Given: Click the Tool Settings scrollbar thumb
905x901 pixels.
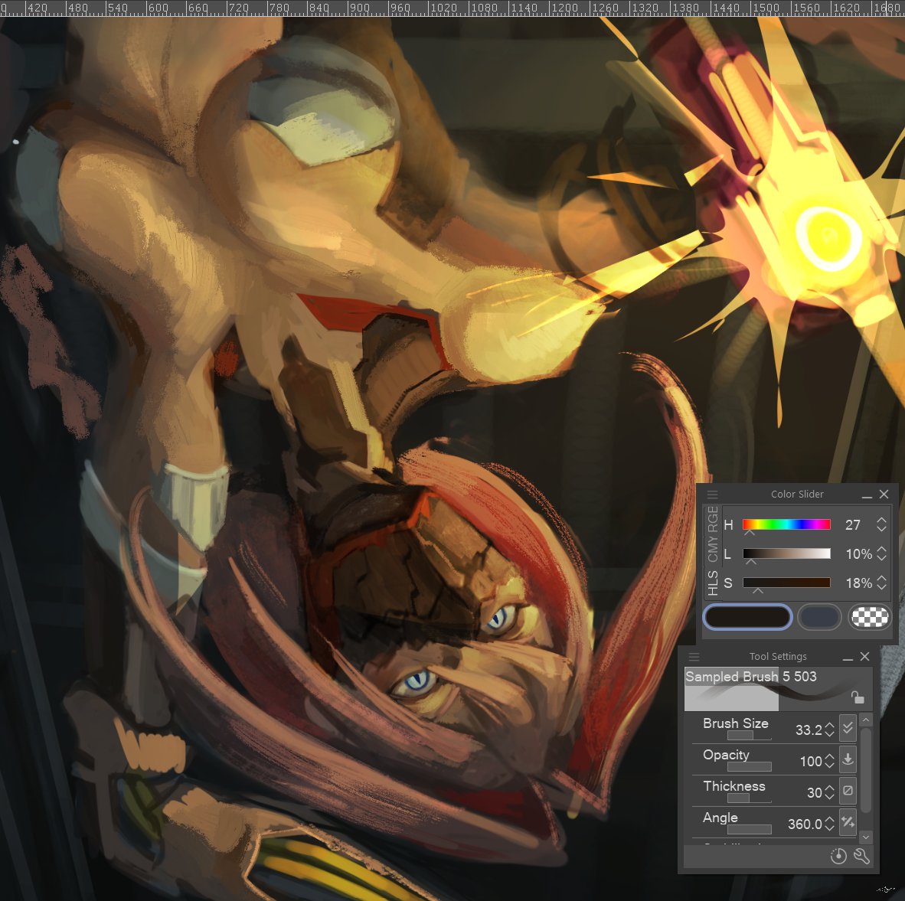Looking at the screenshot, I should pyautogui.click(x=865, y=770).
